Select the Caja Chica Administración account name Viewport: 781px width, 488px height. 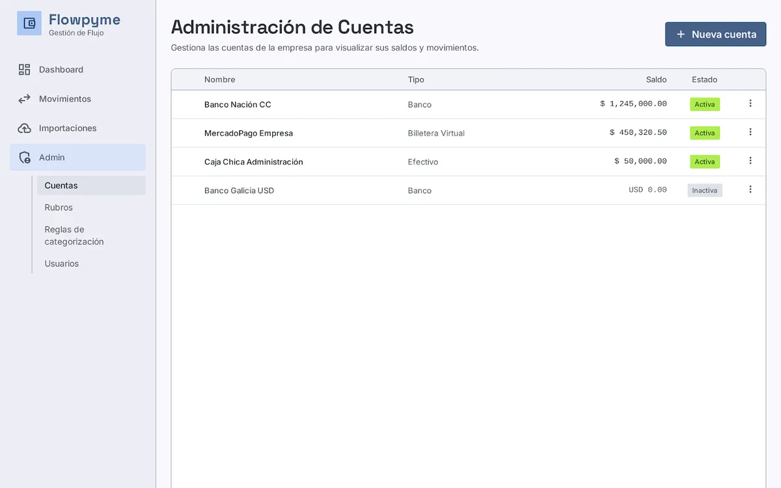pyautogui.click(x=254, y=162)
